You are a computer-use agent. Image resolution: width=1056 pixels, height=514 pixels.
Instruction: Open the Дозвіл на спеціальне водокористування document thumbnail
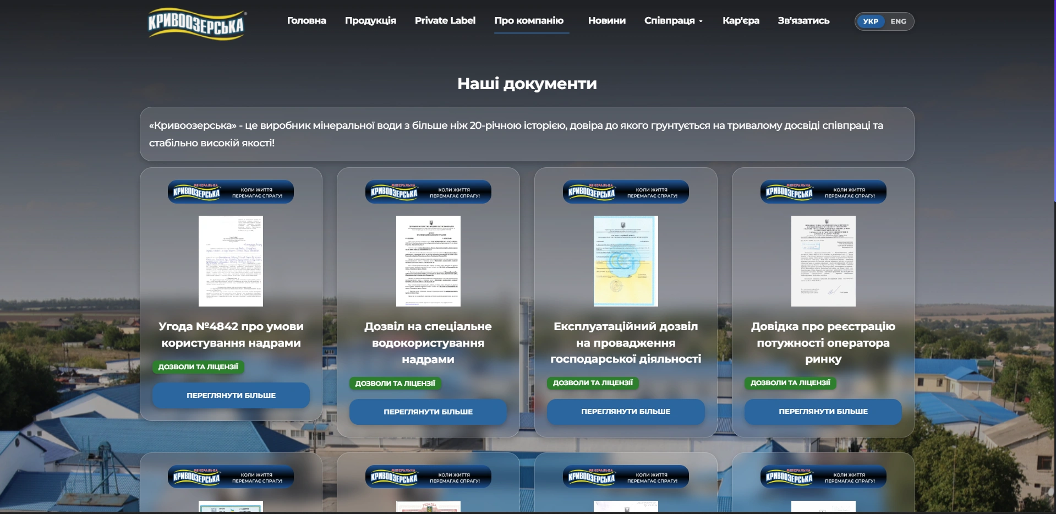[428, 261]
